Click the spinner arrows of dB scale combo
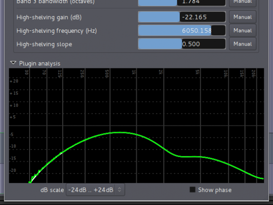273x205 pixels. click(x=119, y=190)
